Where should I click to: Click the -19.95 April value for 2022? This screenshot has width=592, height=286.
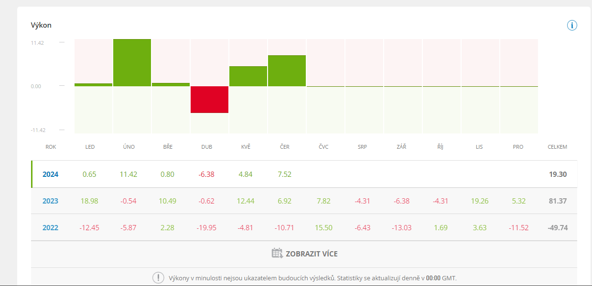206,228
